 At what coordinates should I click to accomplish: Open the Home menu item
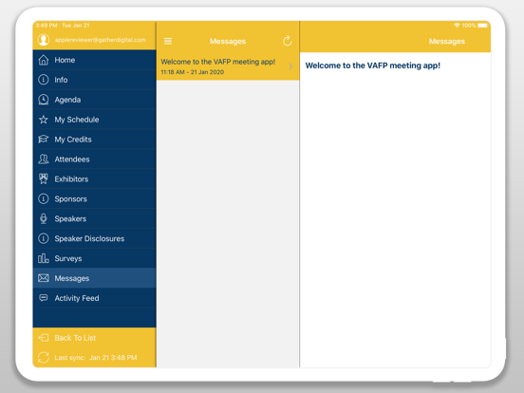95,60
